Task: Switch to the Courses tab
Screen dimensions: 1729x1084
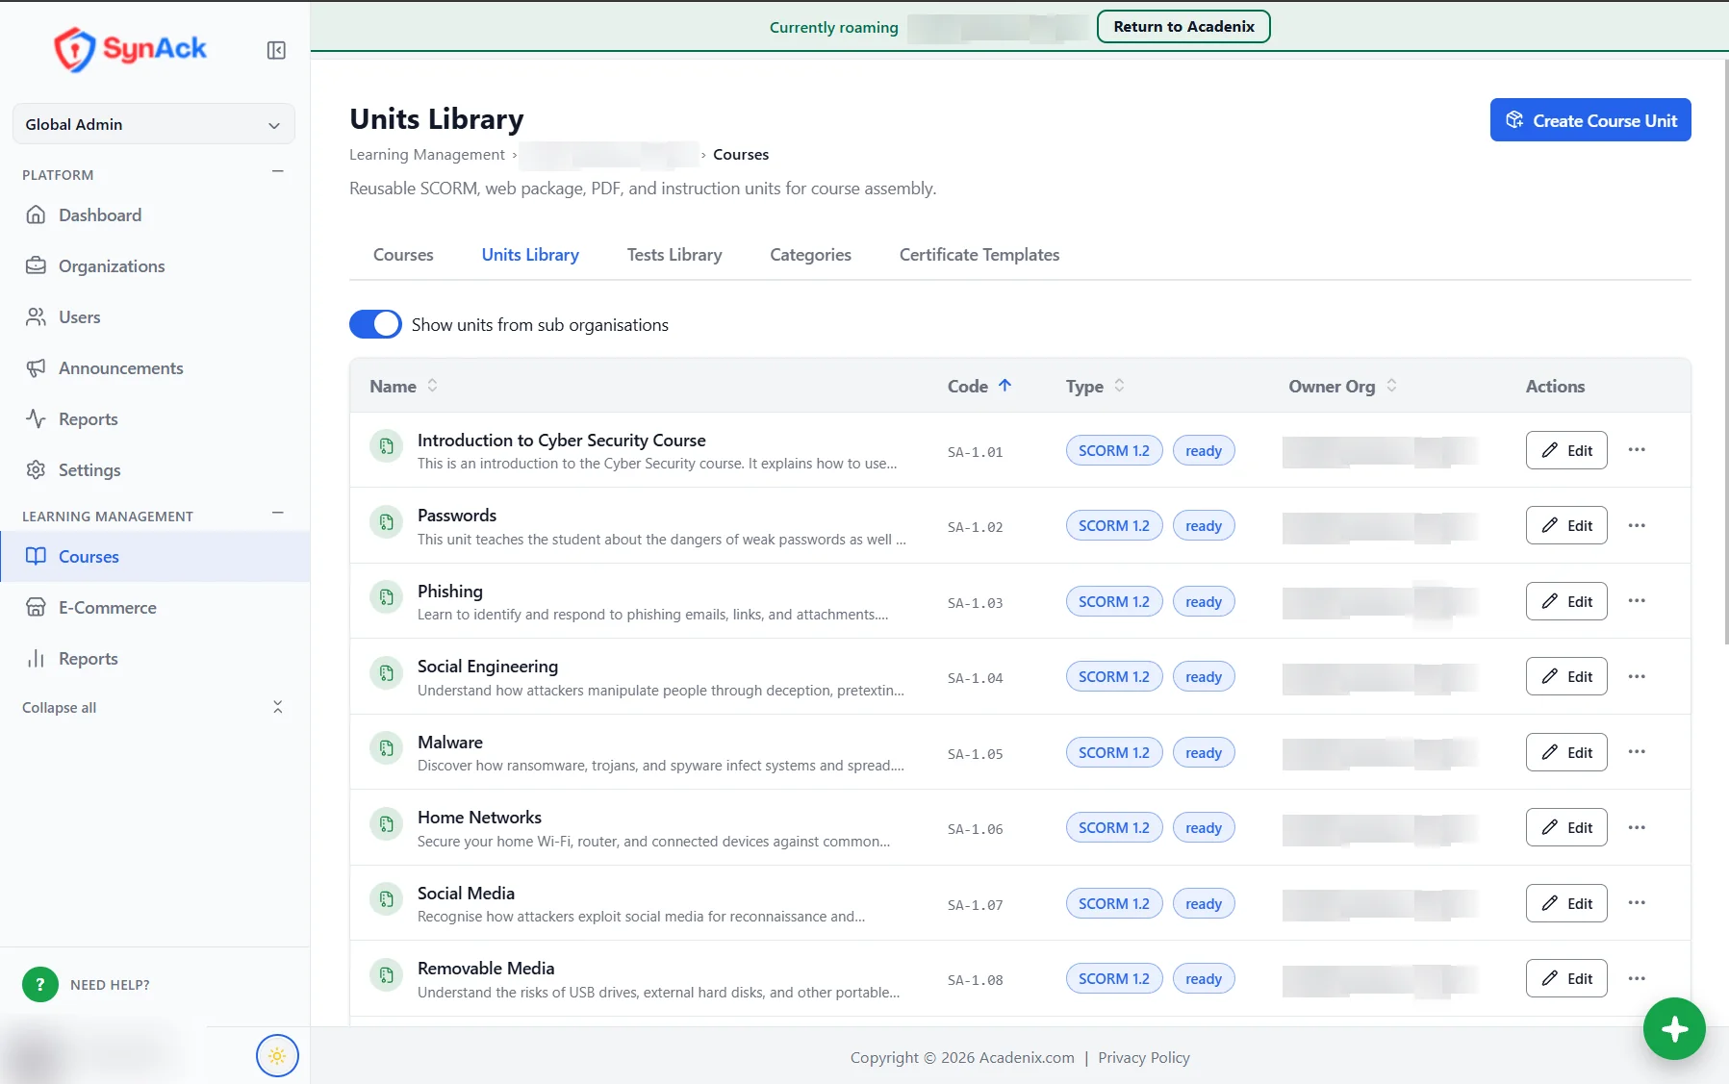Action: [403, 255]
